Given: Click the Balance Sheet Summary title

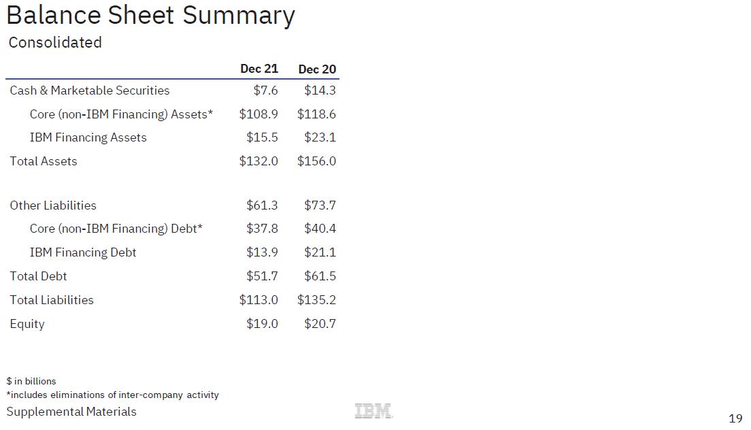Looking at the screenshot, I should (x=150, y=16).
